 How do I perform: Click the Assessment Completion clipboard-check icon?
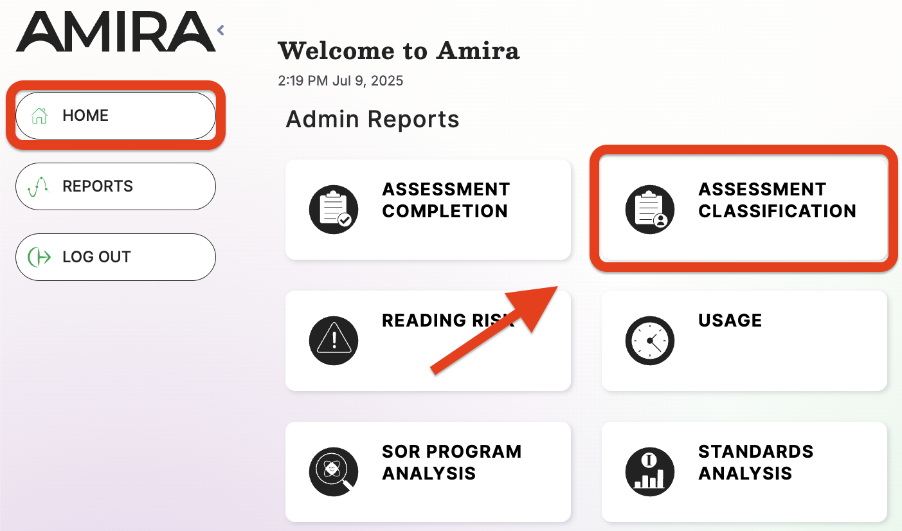point(333,209)
